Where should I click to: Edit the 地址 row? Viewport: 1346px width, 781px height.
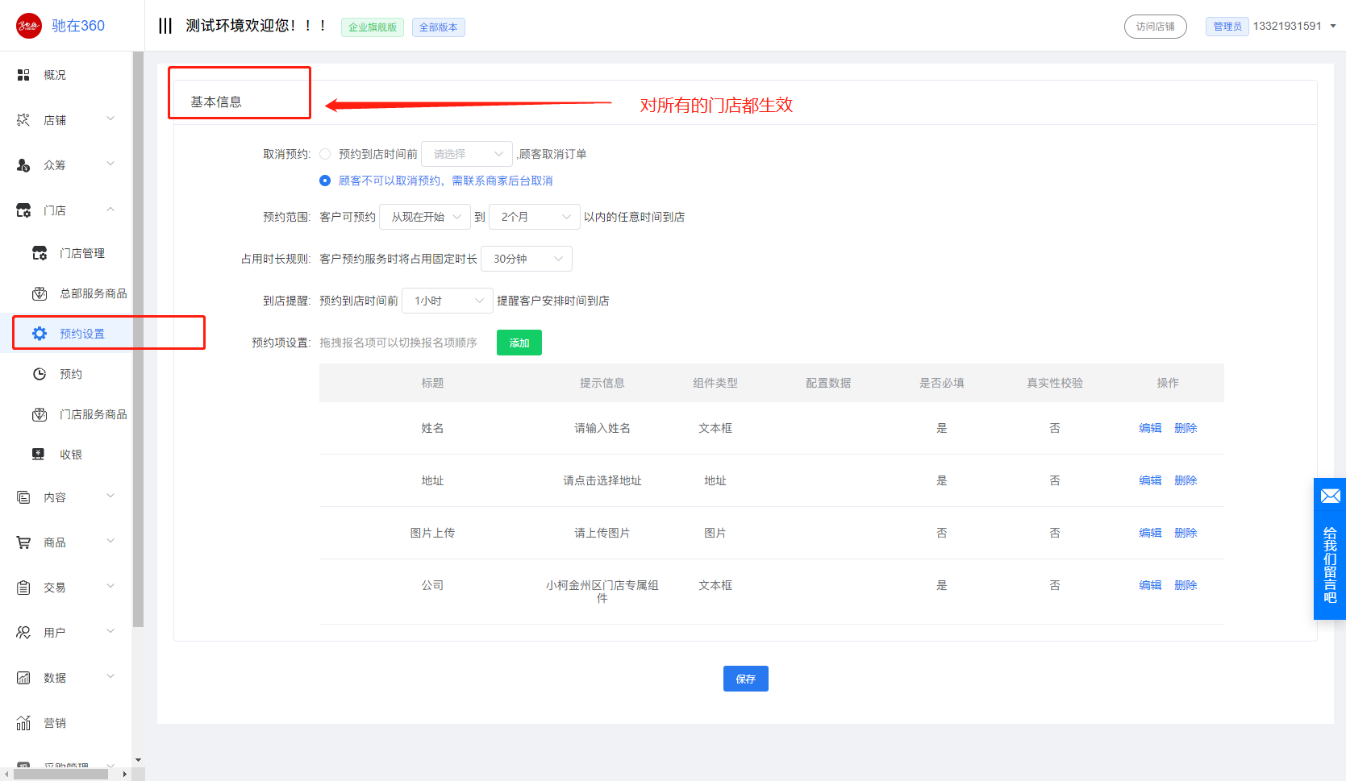pos(1150,480)
